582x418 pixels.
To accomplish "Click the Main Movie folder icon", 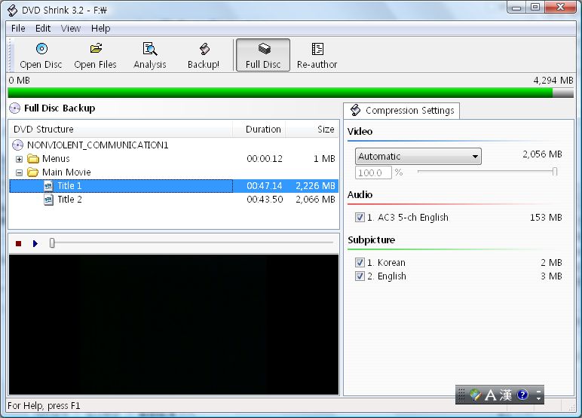I will point(33,172).
